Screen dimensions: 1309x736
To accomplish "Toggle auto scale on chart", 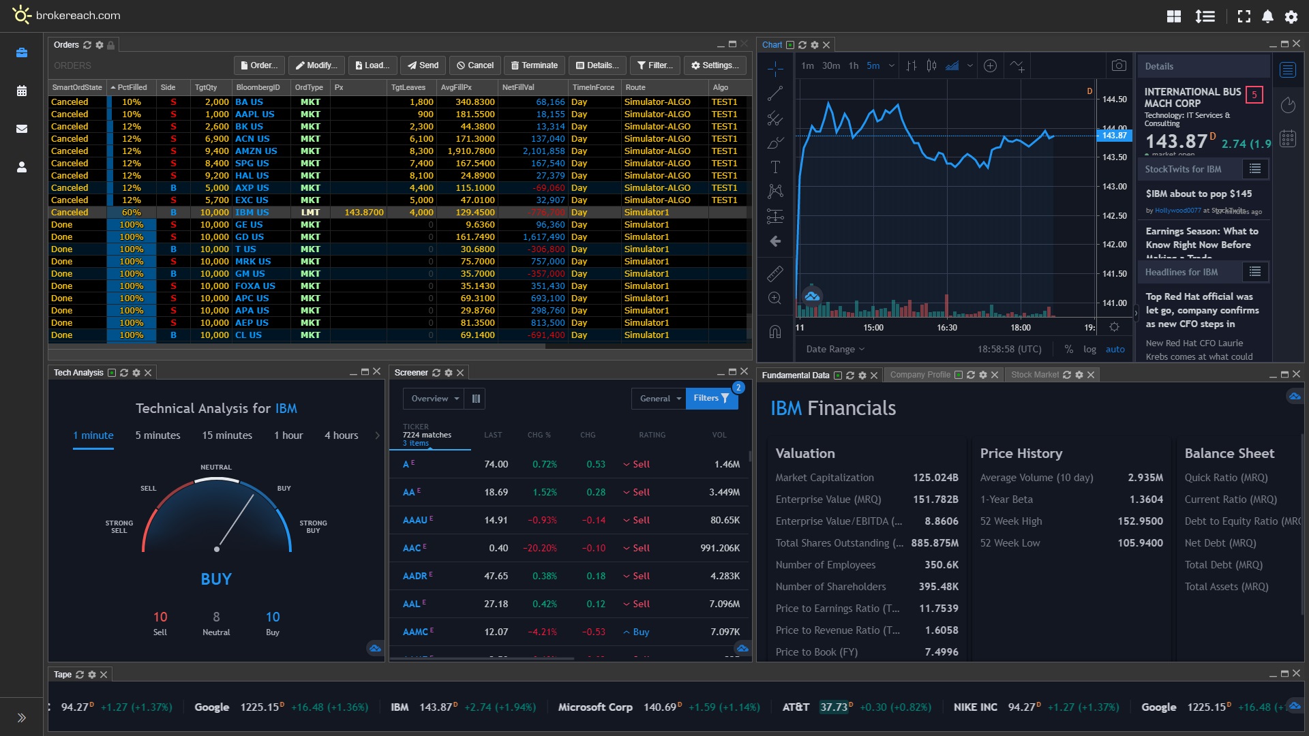I will 1115,349.
